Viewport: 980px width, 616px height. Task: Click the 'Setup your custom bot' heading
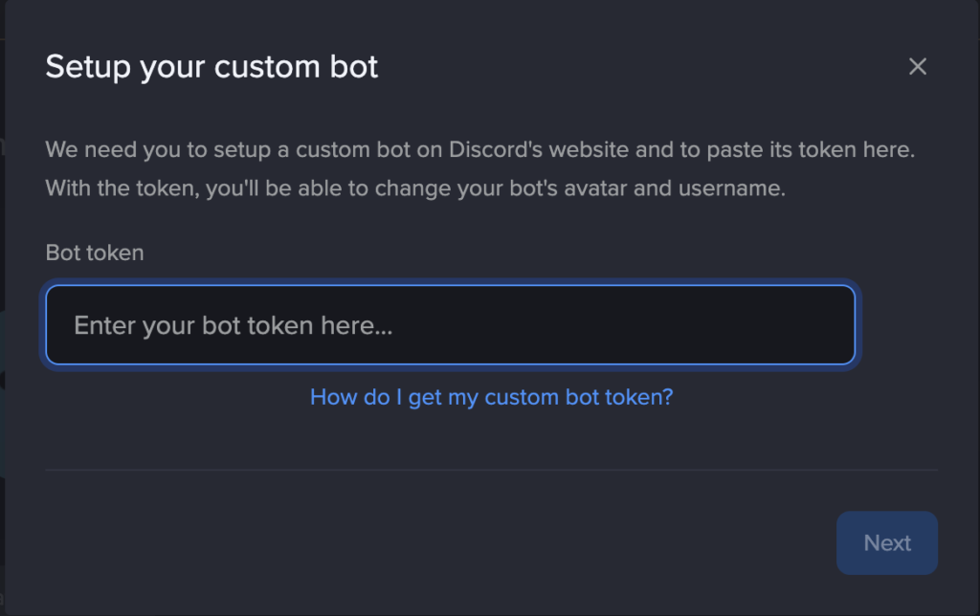coord(212,67)
